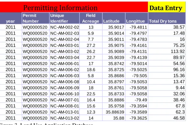
Task: Click the Permitting Information title banner
Action: point(74,7)
